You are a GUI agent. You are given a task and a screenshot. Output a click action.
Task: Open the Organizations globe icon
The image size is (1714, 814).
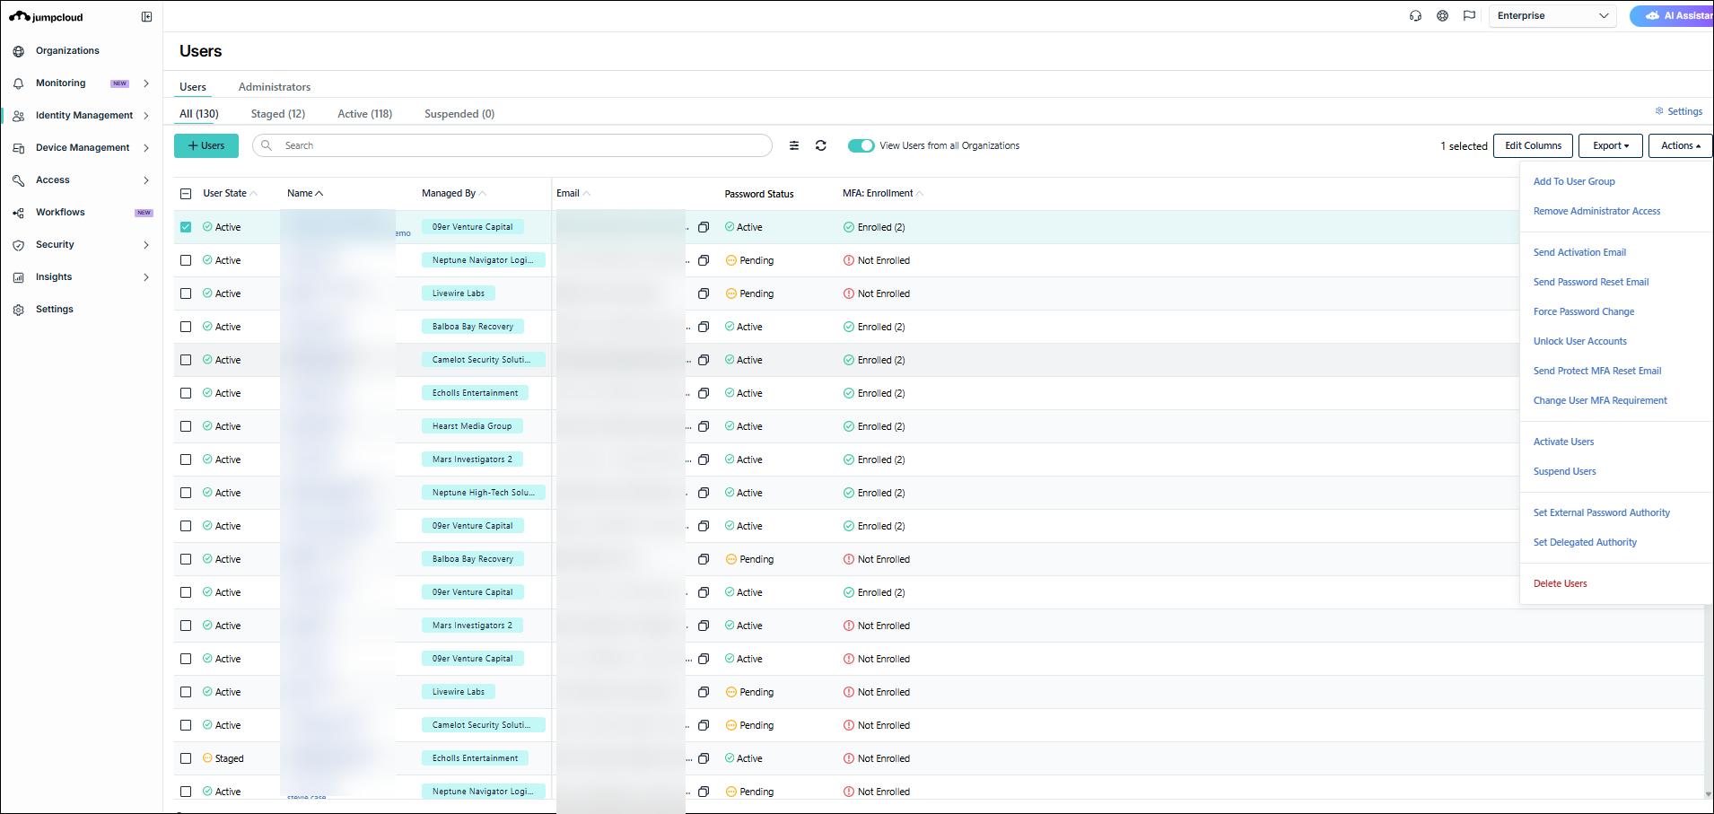[x=19, y=51]
